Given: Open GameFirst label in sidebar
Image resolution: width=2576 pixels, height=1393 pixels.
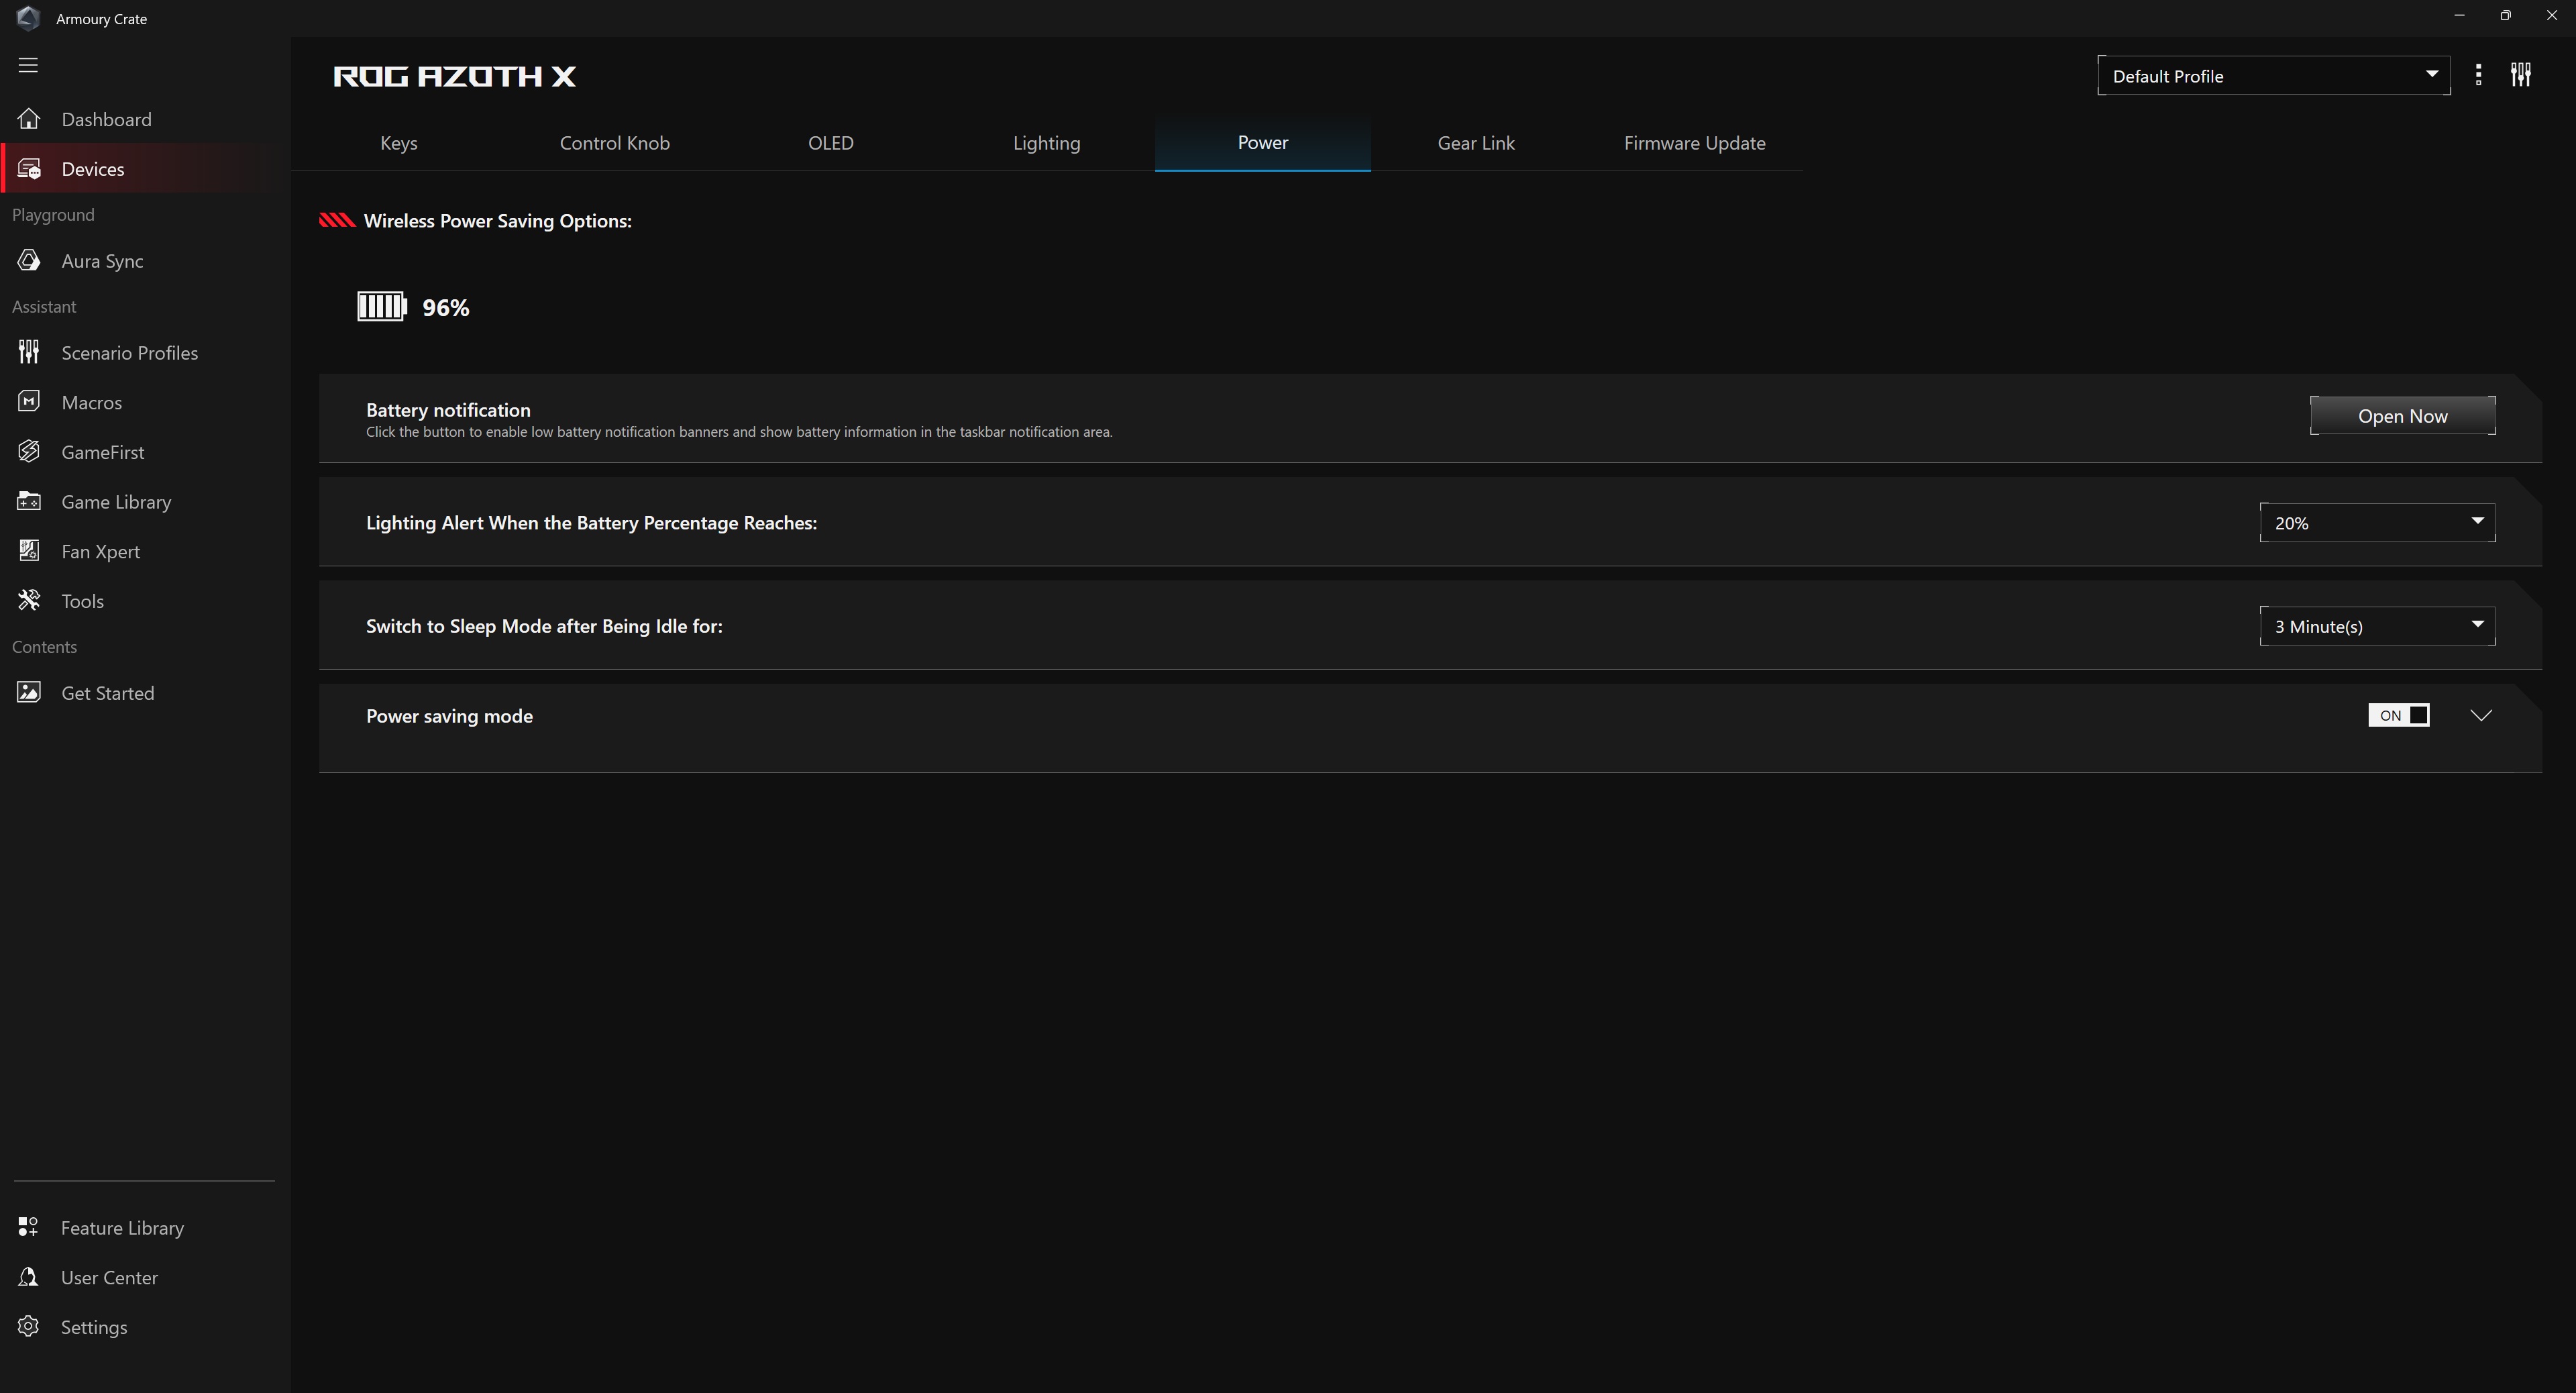Looking at the screenshot, I should pyautogui.click(x=103, y=452).
